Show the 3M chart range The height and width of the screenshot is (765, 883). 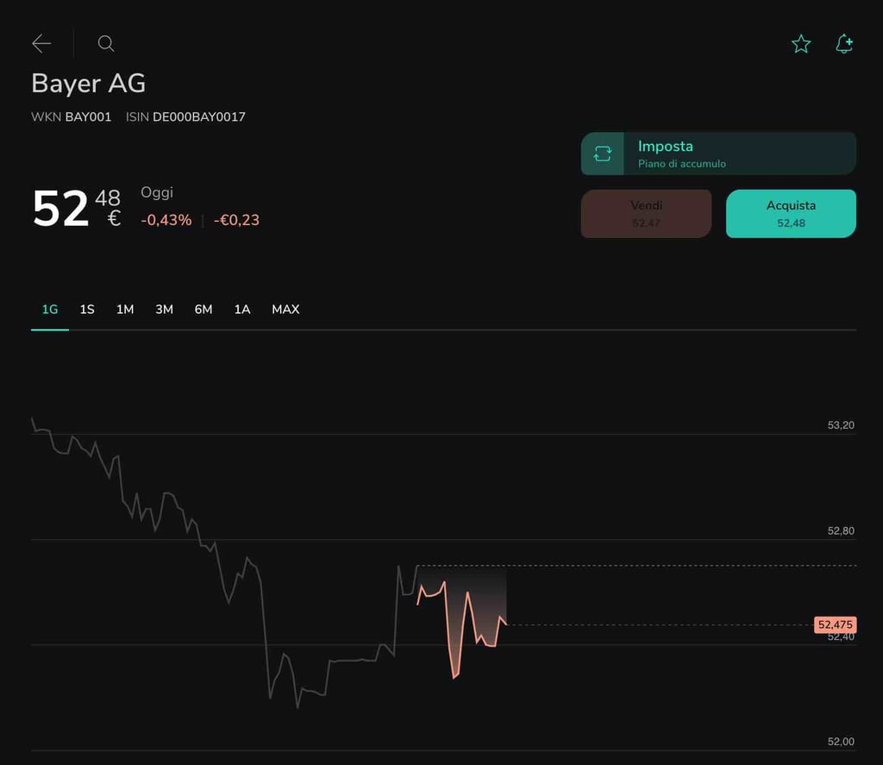pos(164,309)
